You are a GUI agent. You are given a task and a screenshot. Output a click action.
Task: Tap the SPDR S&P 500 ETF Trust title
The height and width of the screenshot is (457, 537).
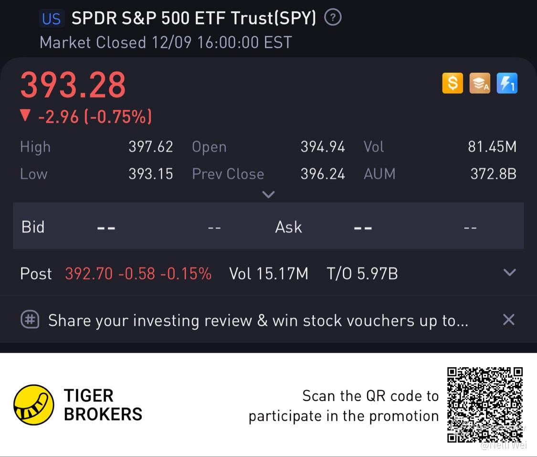pyautogui.click(x=194, y=18)
